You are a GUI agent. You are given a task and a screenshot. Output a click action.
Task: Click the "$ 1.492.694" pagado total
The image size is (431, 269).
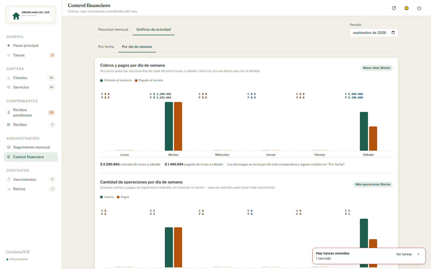click(174, 164)
